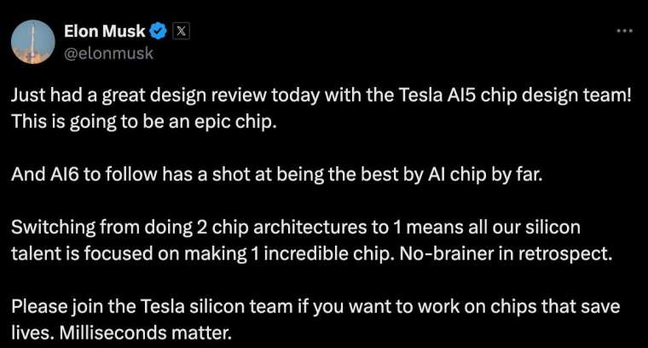Click the 'No-brainer in retrospect.' sentence

[x=506, y=253]
